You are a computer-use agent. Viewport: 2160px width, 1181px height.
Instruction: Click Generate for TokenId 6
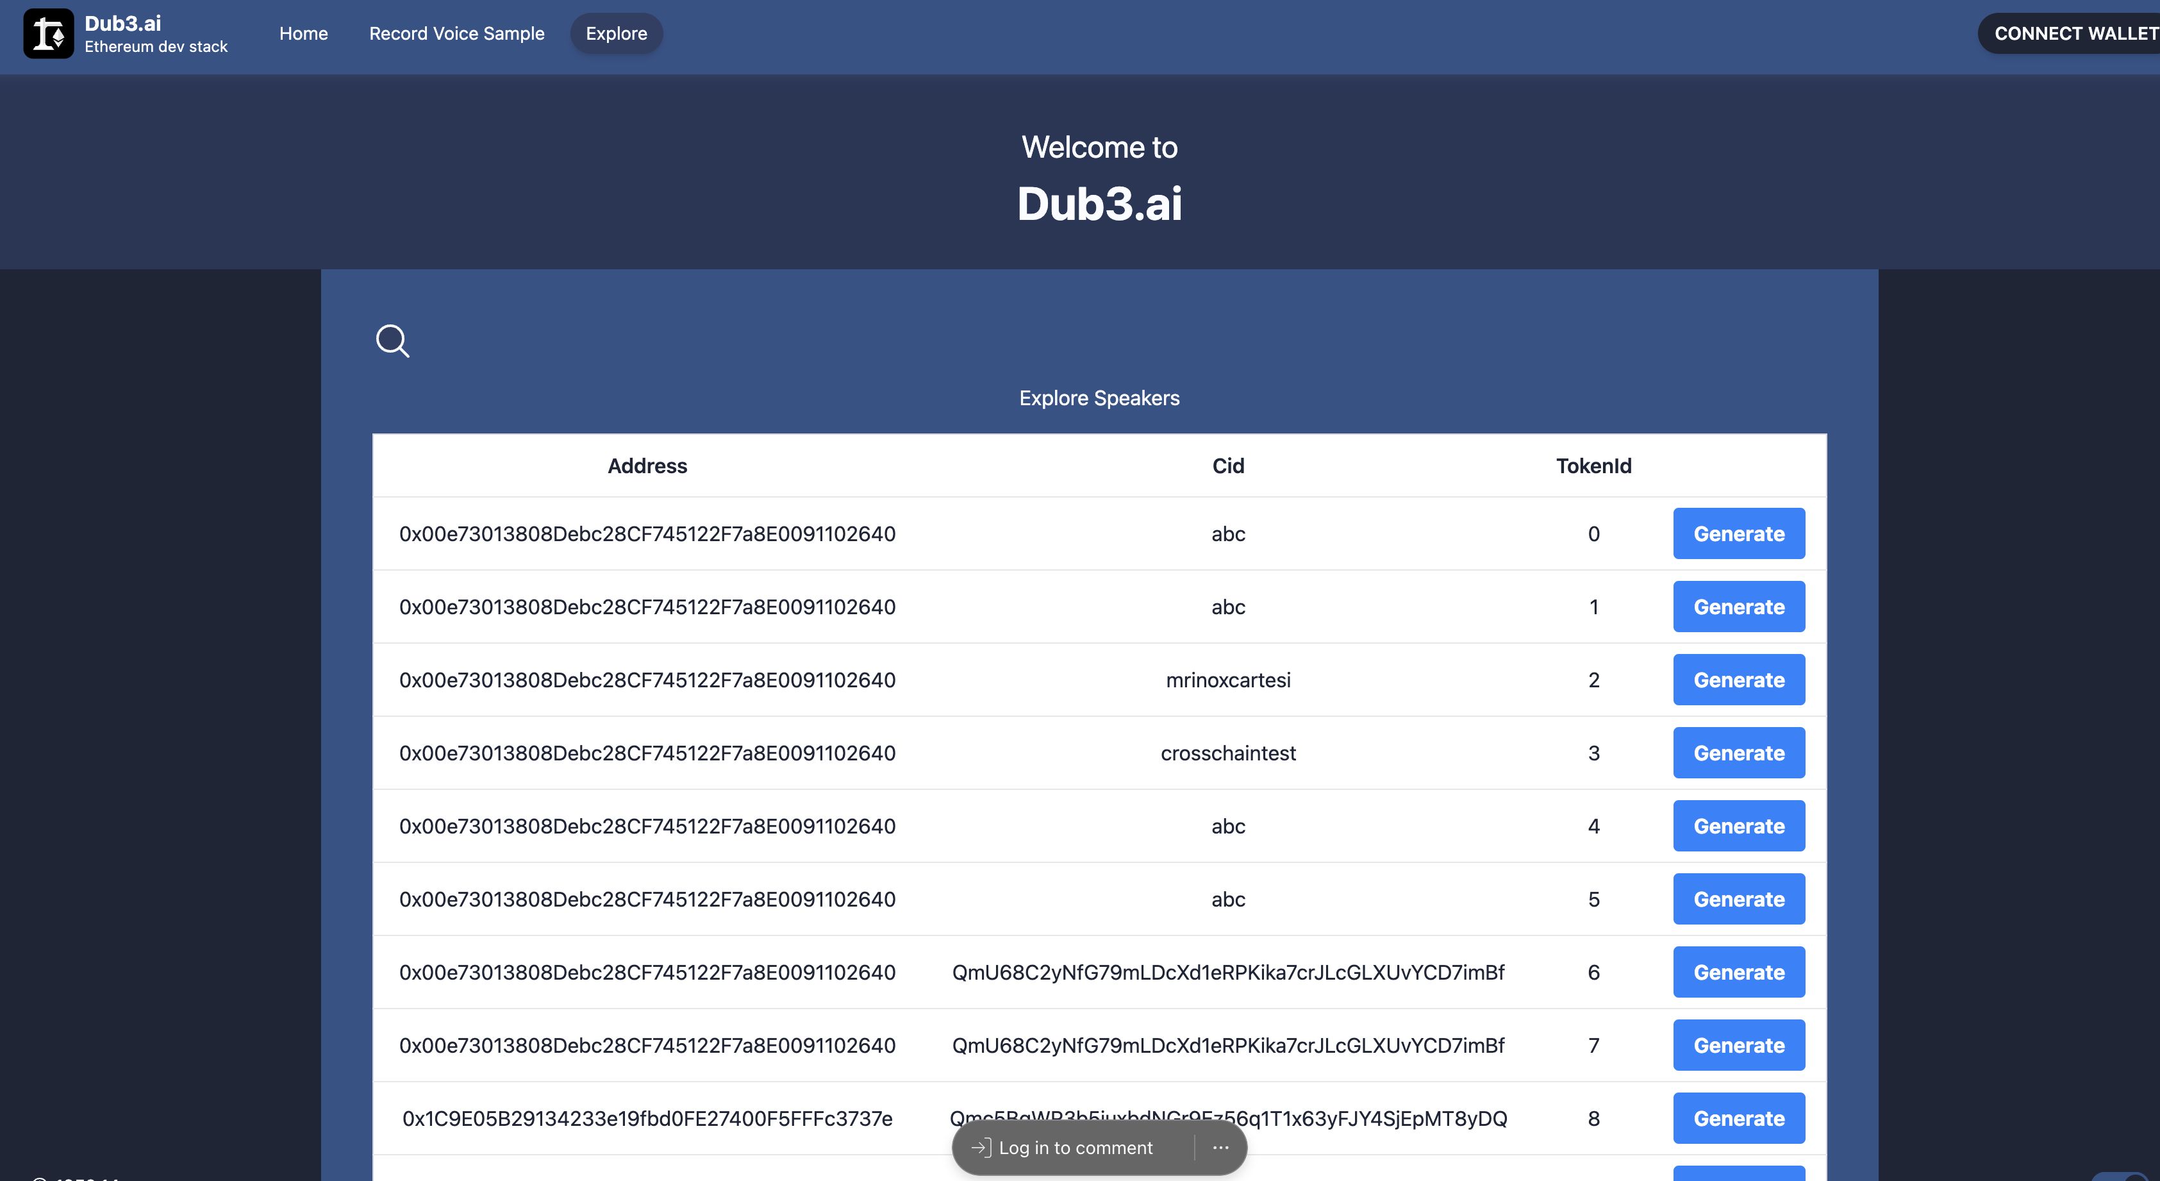[1739, 971]
